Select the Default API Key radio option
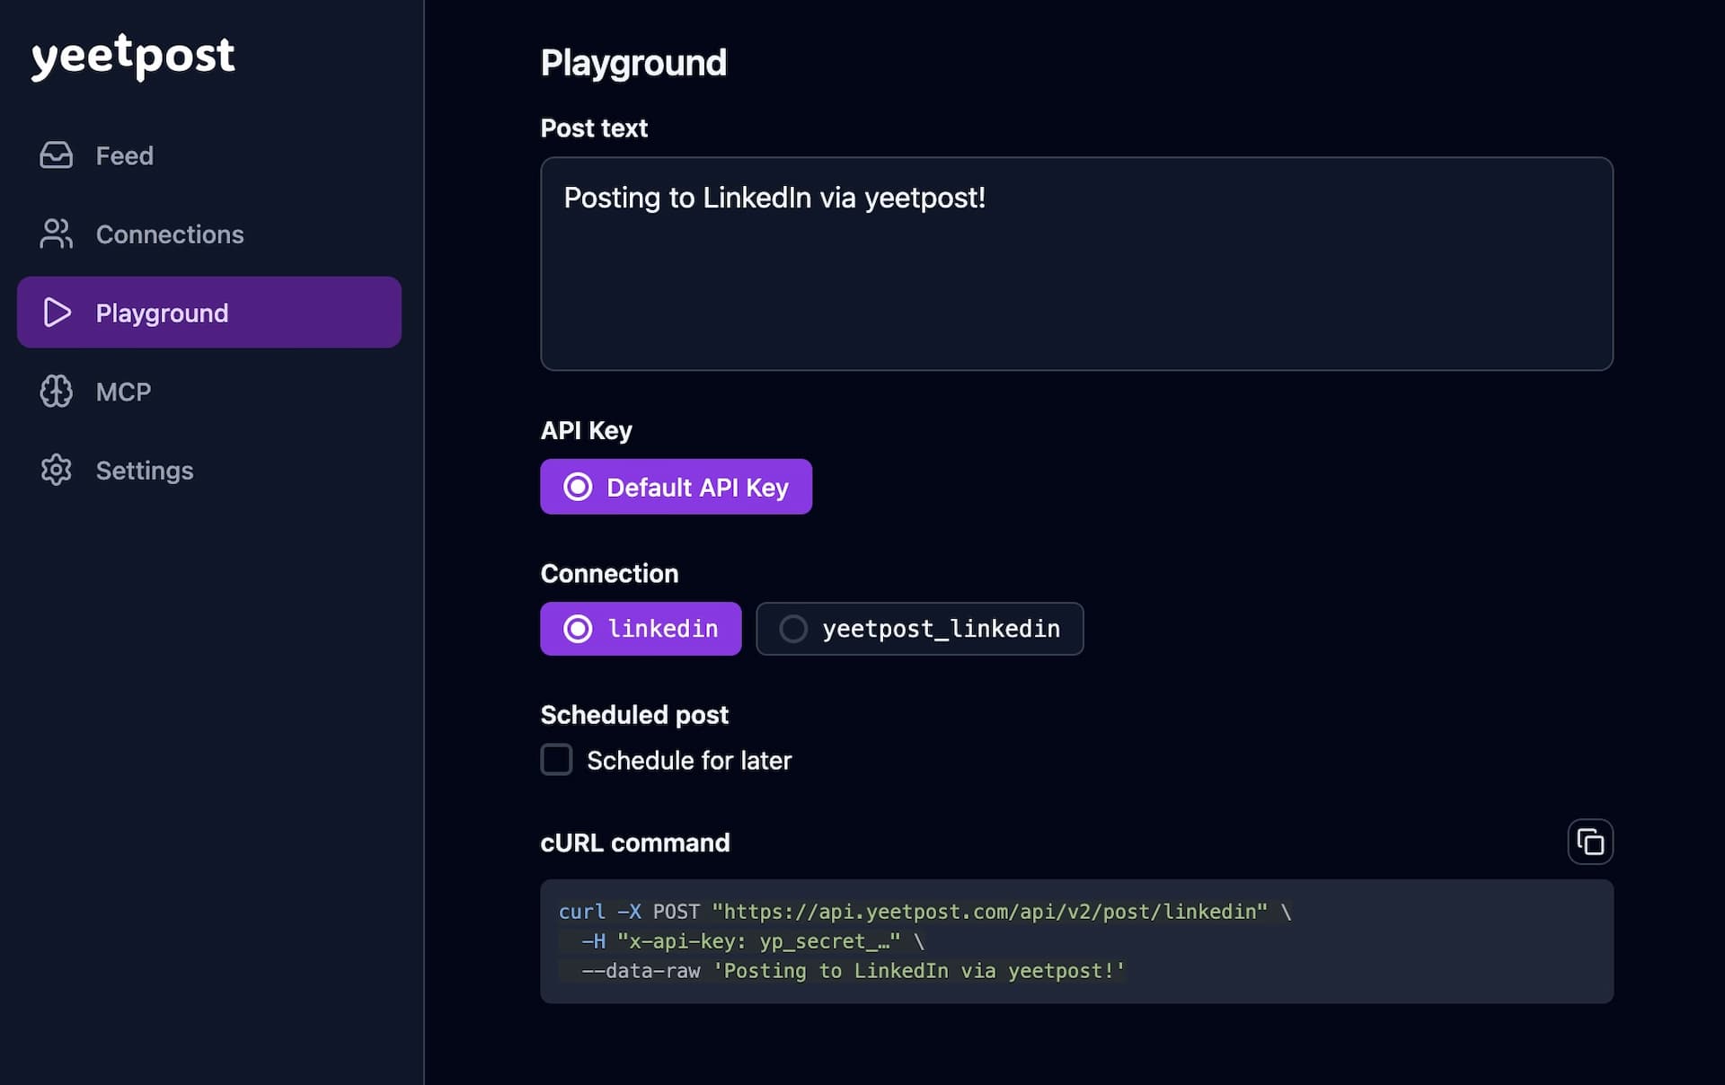Screen dimensions: 1725x1085 pos(676,487)
